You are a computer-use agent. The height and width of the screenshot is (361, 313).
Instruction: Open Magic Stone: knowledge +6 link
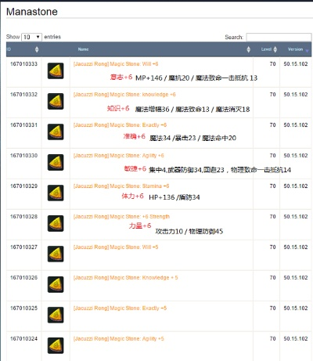(124, 95)
